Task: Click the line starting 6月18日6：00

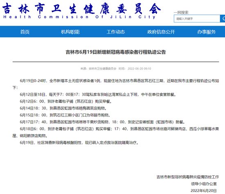Action: pos(116,132)
